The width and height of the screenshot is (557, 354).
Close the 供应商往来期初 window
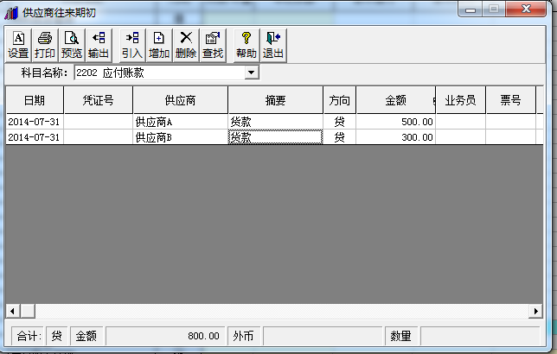click(x=526, y=9)
